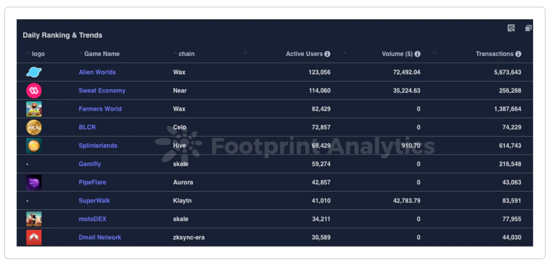Open the Gamifly game link

pyautogui.click(x=90, y=164)
